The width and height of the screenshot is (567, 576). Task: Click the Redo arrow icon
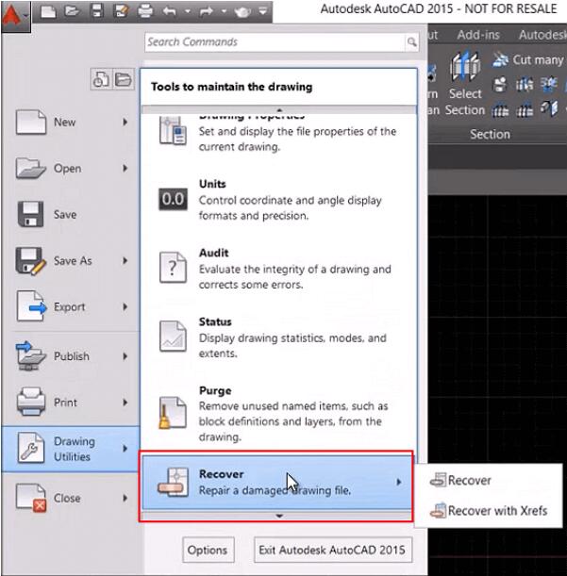[207, 11]
